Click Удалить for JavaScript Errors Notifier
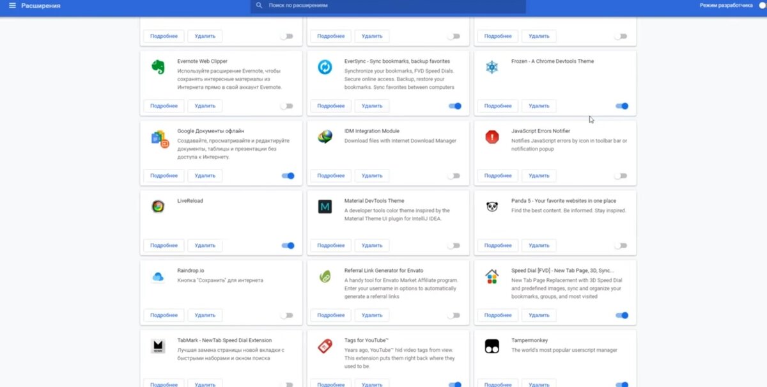This screenshot has height=387, width=767. 539,176
